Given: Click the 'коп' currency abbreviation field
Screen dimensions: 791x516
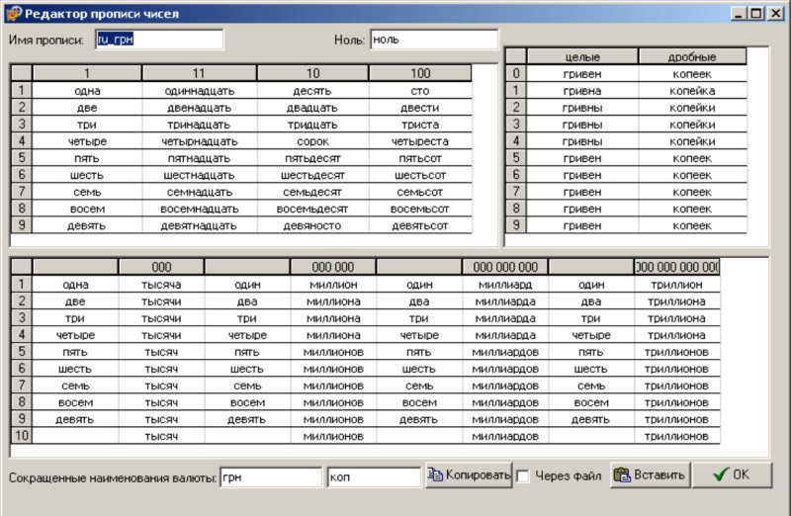Looking at the screenshot, I should click(x=374, y=476).
